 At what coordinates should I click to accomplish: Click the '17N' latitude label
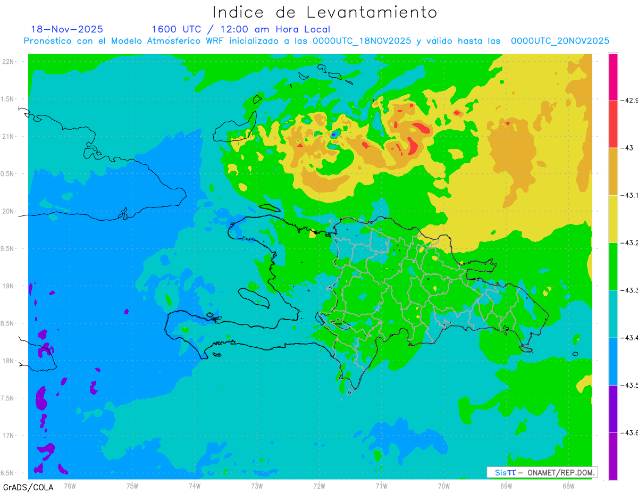pos(9,436)
